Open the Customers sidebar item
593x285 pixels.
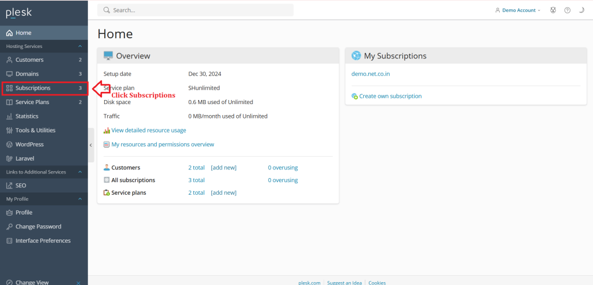(44, 60)
